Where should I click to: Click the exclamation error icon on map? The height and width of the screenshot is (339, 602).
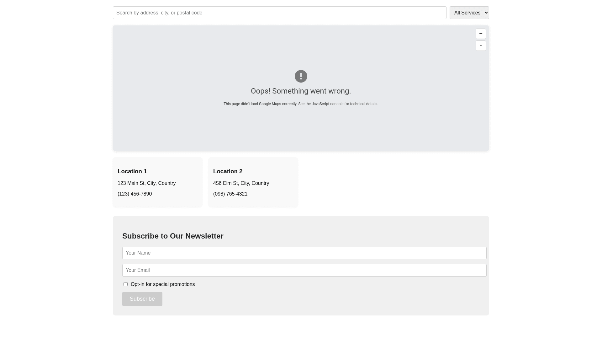(301, 76)
